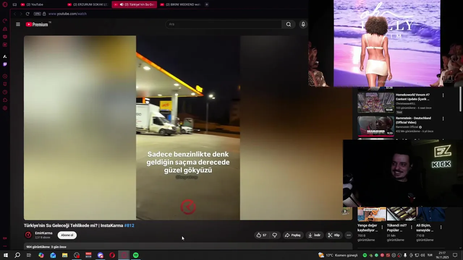Click the Paylaş share button
The image size is (463, 260).
click(x=293, y=235)
